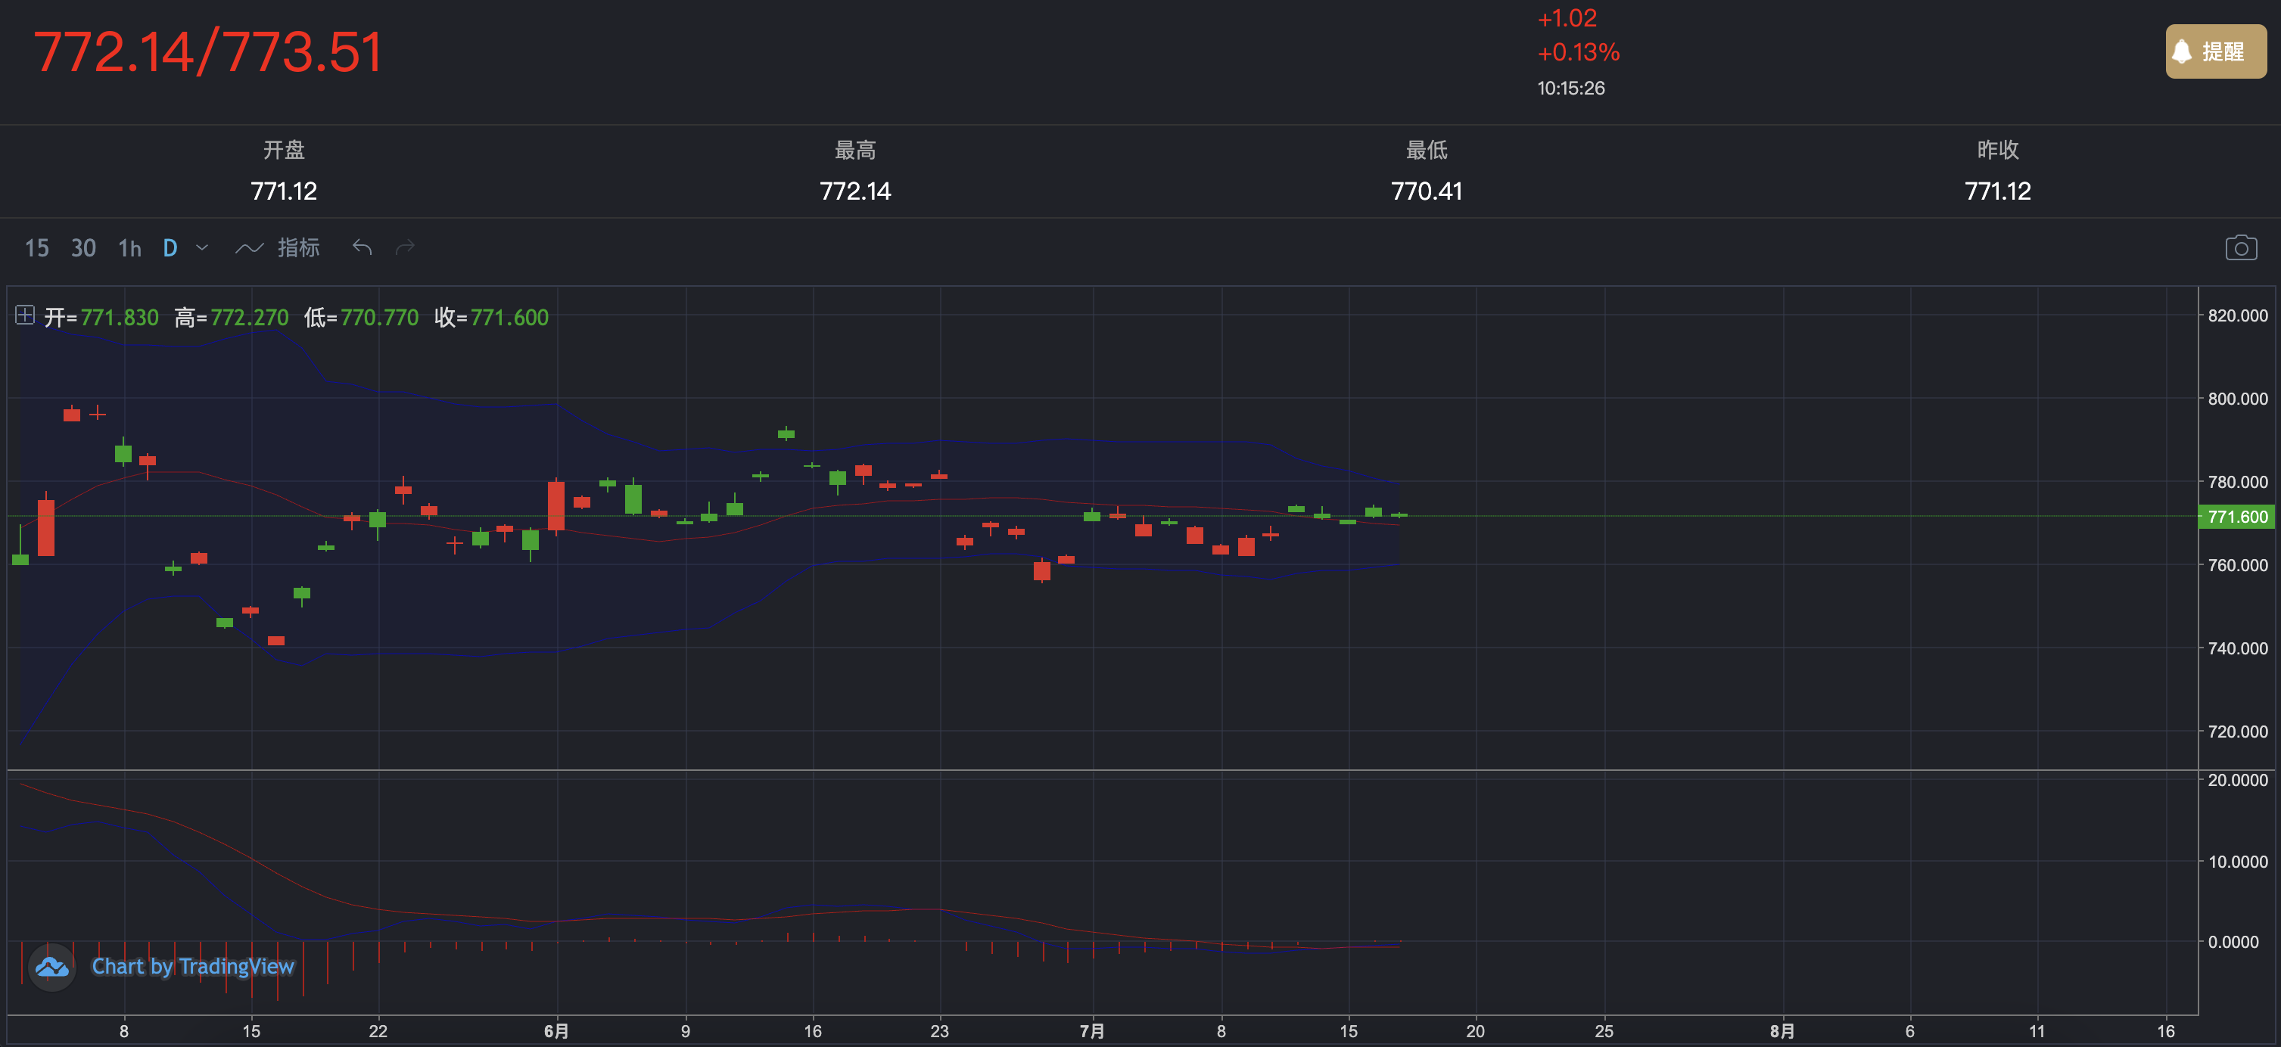Click the indicator wave line icon
The width and height of the screenshot is (2281, 1047).
[x=249, y=249]
